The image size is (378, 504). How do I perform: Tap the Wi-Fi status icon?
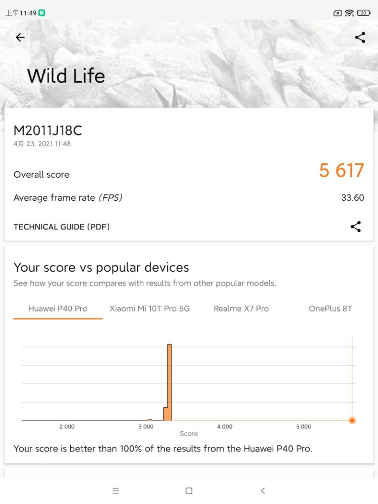click(x=349, y=13)
